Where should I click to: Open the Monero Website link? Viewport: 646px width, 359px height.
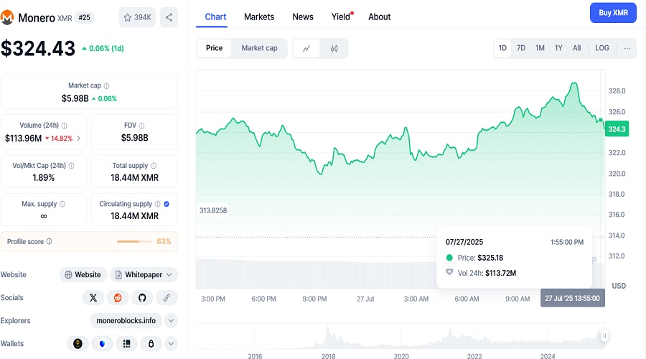tap(83, 275)
